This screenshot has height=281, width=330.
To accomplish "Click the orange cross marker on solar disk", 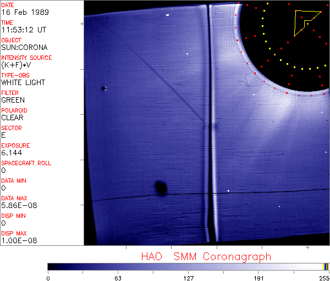I will [x=274, y=54].
